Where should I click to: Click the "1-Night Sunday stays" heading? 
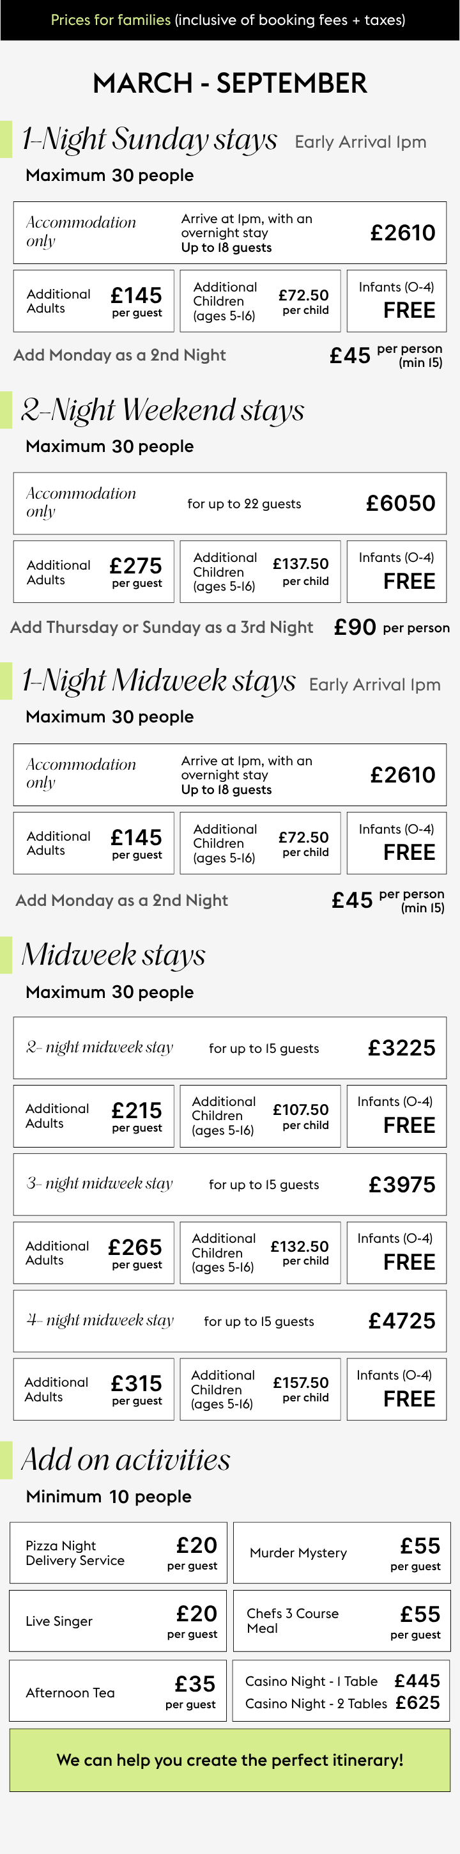click(x=149, y=139)
